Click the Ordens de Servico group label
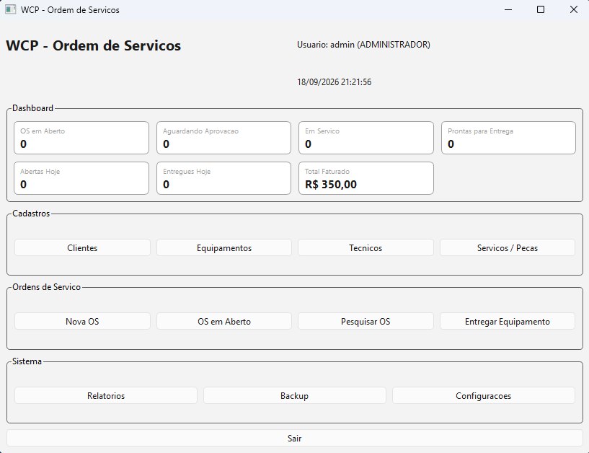 pos(47,287)
